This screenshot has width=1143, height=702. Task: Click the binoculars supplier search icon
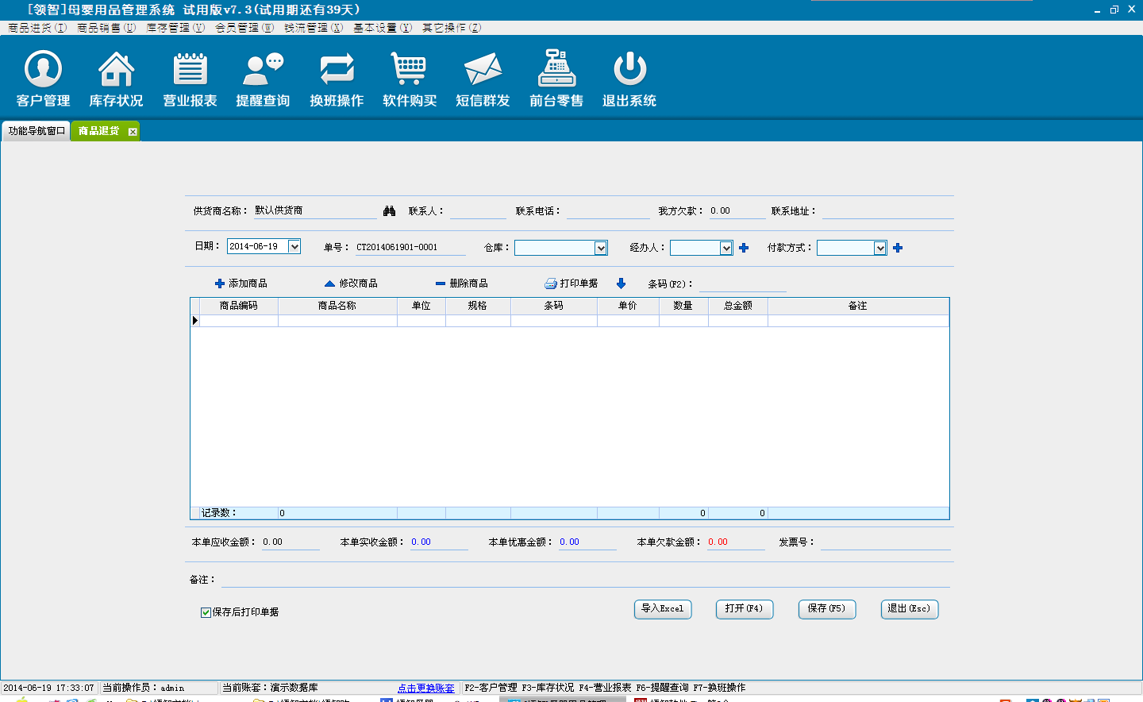pos(389,211)
